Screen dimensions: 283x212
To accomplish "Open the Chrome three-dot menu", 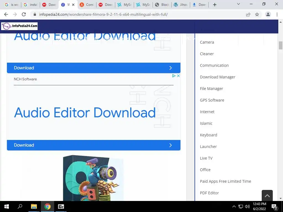I will tap(277, 14).
